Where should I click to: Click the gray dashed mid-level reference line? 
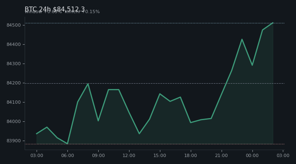(x=155, y=83)
